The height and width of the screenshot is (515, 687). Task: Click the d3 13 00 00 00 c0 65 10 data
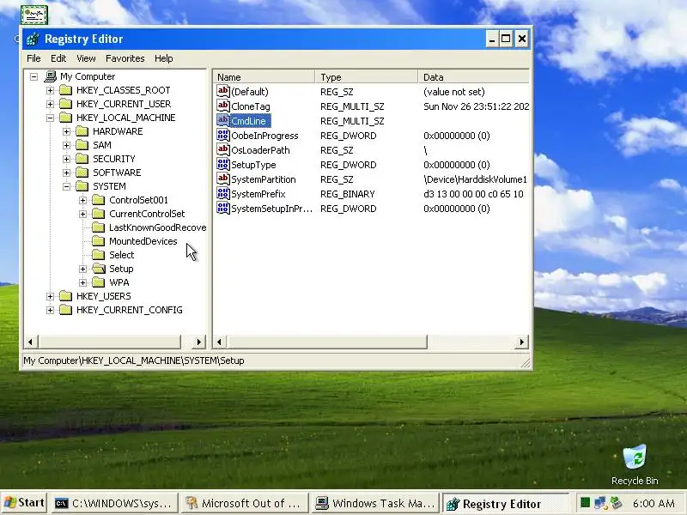tap(474, 194)
